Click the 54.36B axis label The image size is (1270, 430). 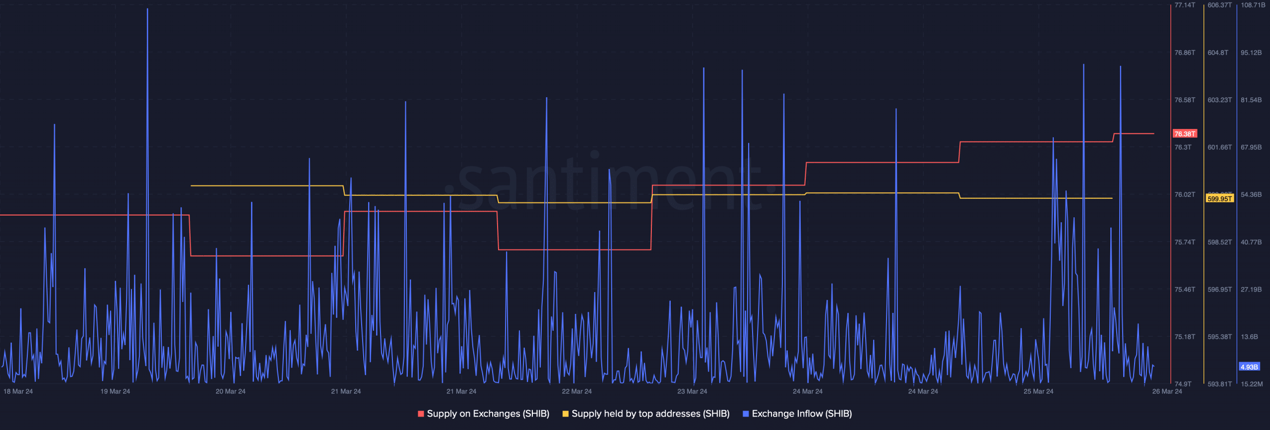[1251, 194]
